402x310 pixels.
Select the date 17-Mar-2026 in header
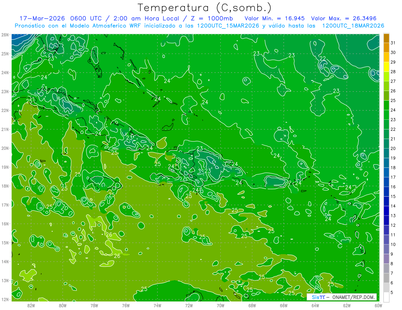(42, 18)
